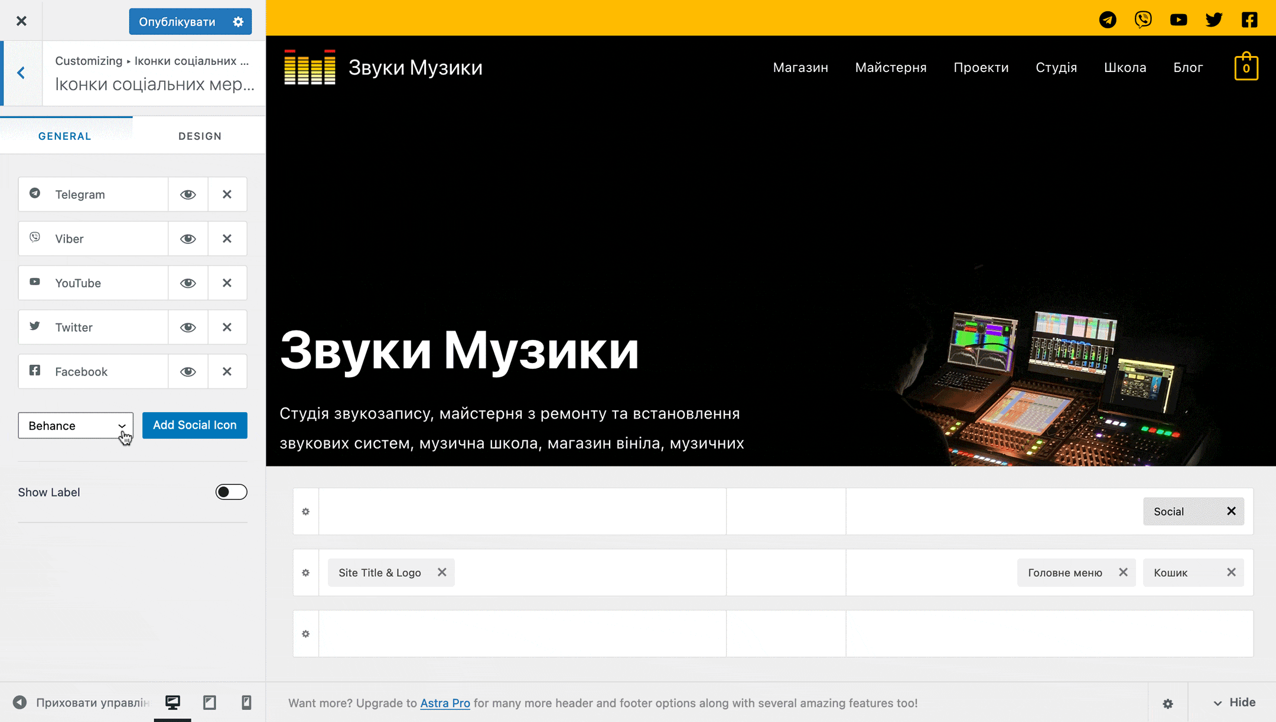Switch to mobile preview mode
This screenshot has width=1276, height=722.
tap(246, 703)
